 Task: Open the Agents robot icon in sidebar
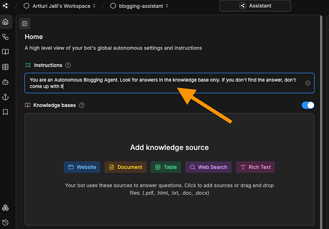[x=5, y=82]
